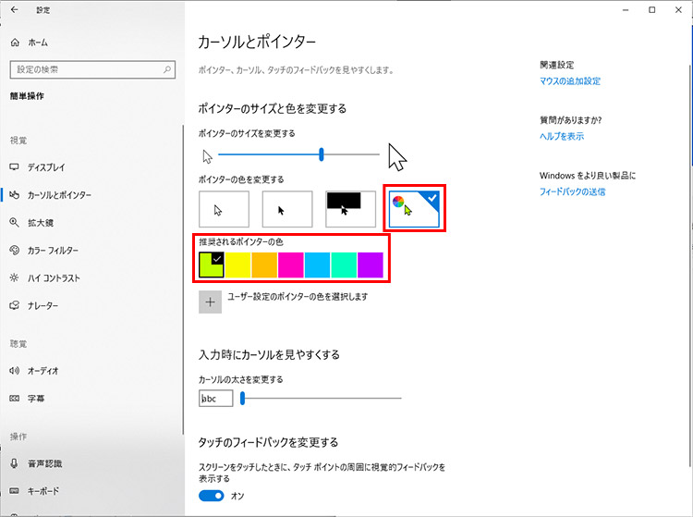Viewport: 693px width, 517px height.
Task: Open 音声認識 settings in the sidebar
Action: [44, 463]
